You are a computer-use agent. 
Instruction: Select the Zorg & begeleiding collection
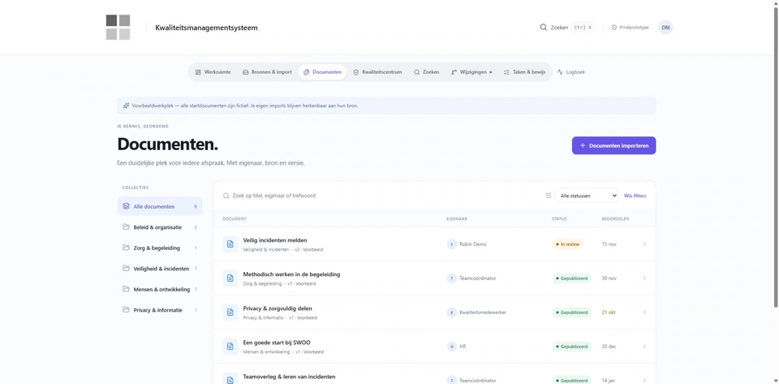(160, 248)
